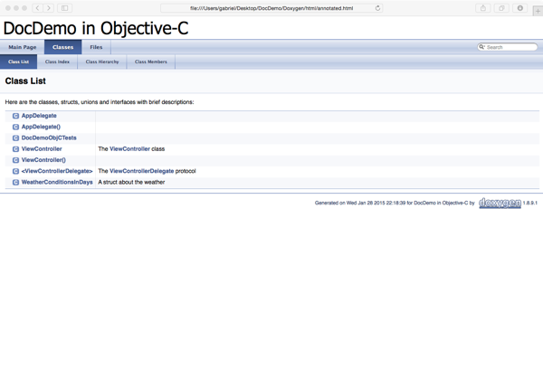Open the Class Hierarchy sub-tab
The image size is (543, 389).
pyautogui.click(x=102, y=62)
